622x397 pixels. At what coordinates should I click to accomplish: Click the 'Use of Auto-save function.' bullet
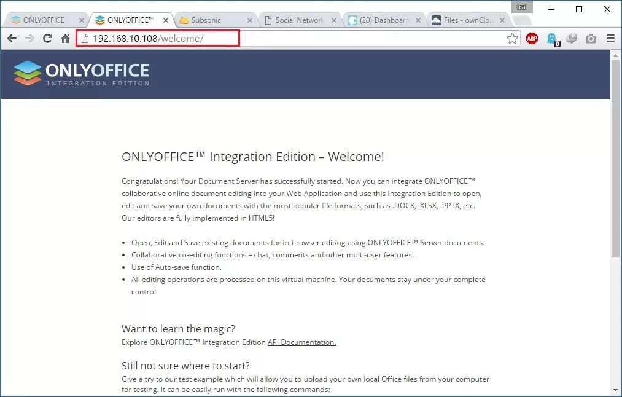[x=176, y=267]
